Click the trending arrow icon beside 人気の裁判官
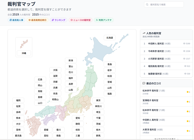 tap(144, 33)
